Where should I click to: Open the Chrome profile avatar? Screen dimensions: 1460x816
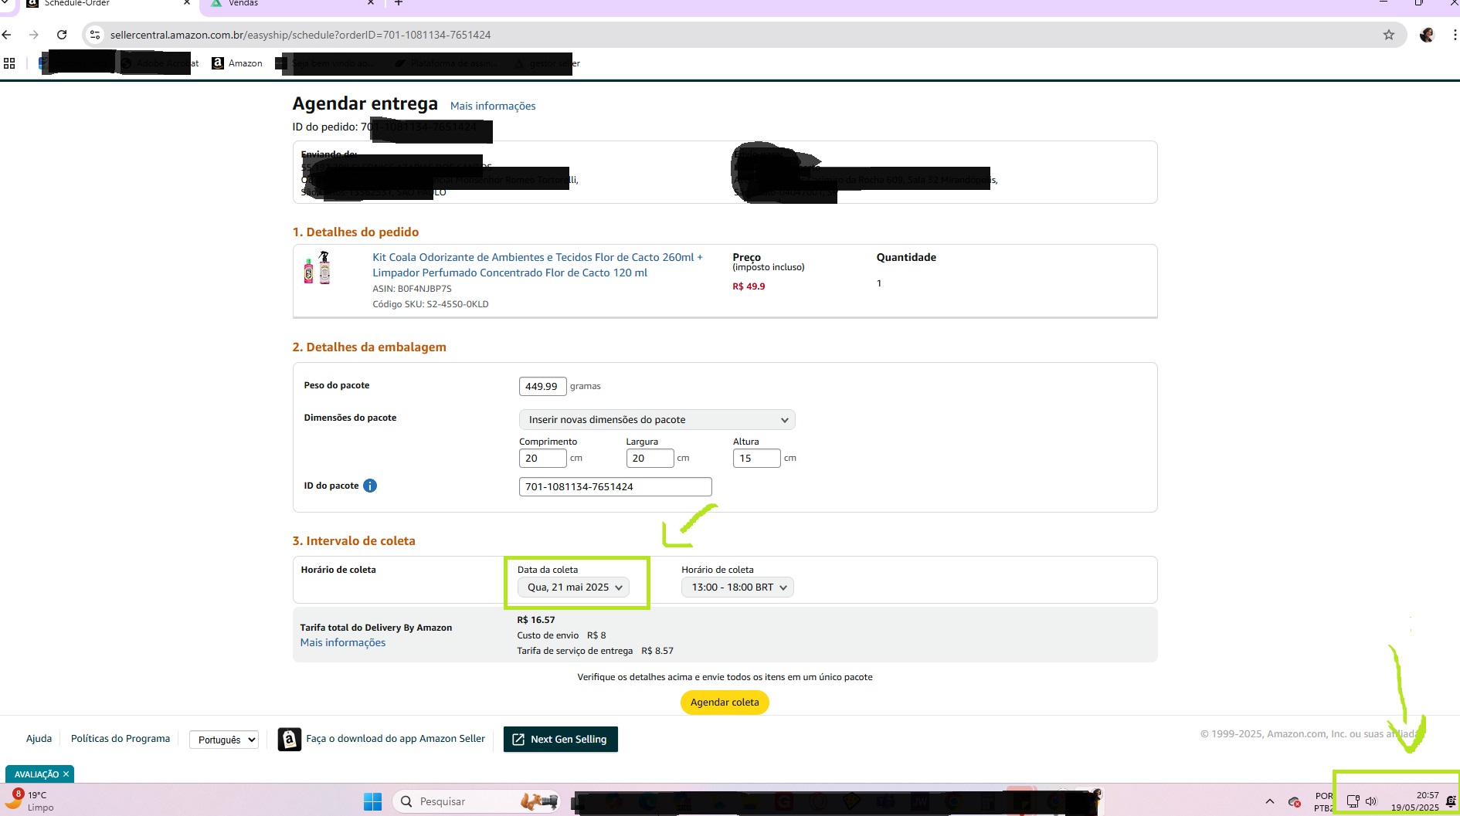pyautogui.click(x=1427, y=35)
